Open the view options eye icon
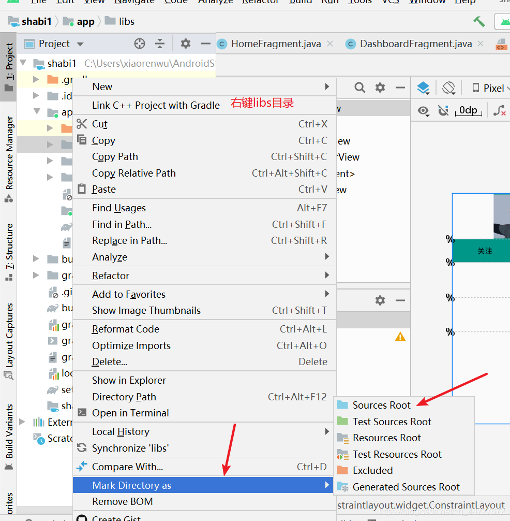This screenshot has width=510, height=521. pyautogui.click(x=423, y=111)
